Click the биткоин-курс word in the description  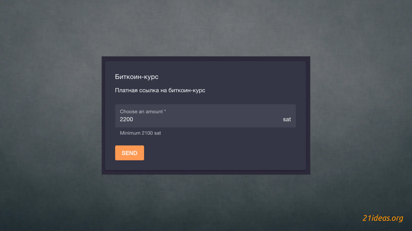(x=187, y=90)
